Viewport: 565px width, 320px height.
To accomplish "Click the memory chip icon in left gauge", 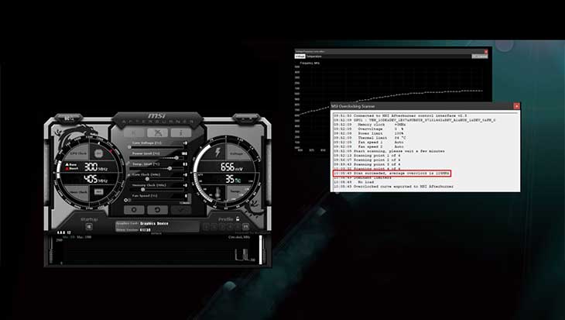I will (x=98, y=191).
